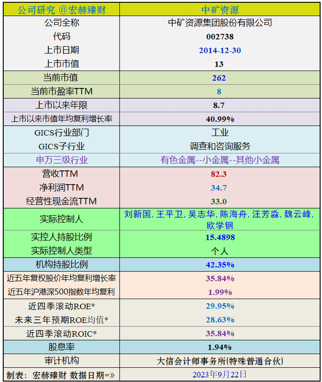
Task: Select current market value '262'
Action: (219, 78)
